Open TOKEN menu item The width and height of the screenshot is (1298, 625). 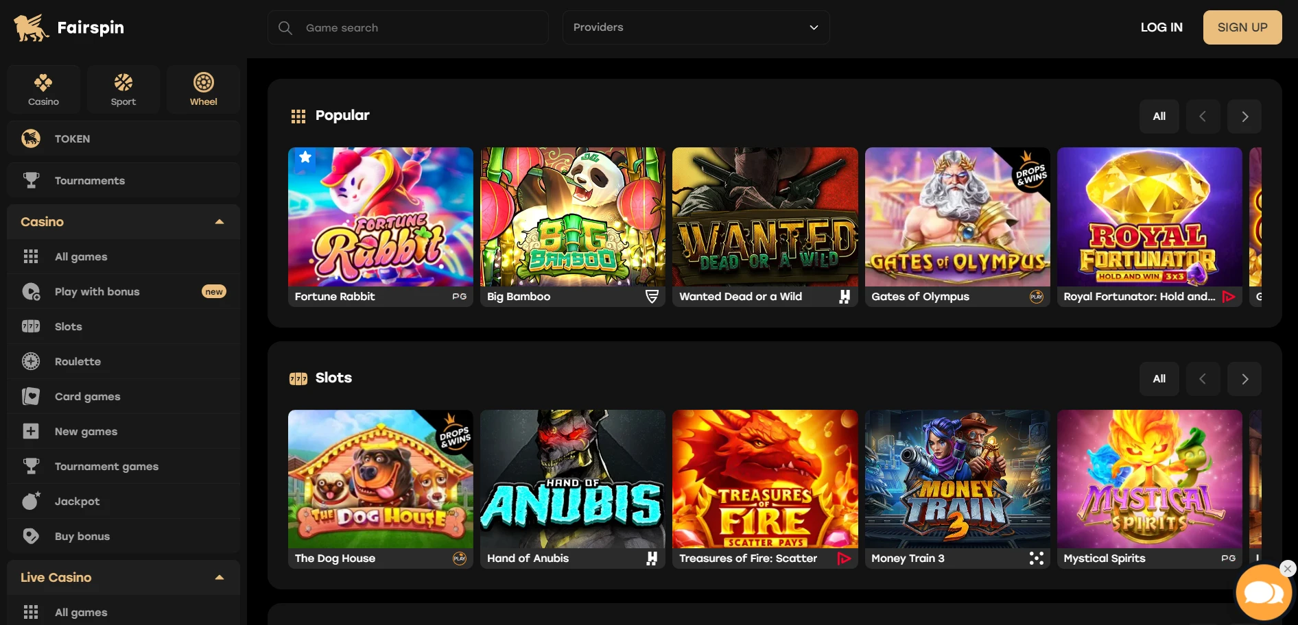(123, 138)
